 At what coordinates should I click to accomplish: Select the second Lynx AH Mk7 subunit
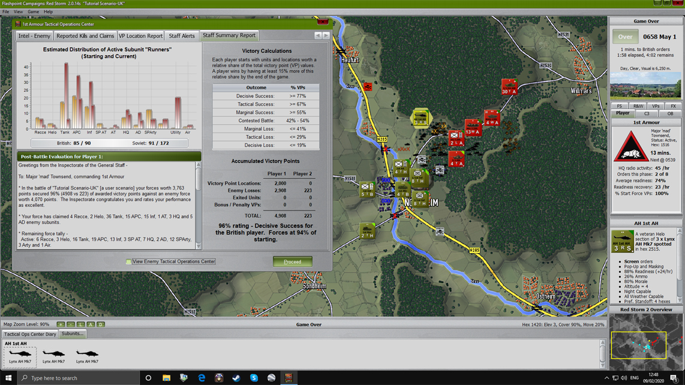[54, 356]
